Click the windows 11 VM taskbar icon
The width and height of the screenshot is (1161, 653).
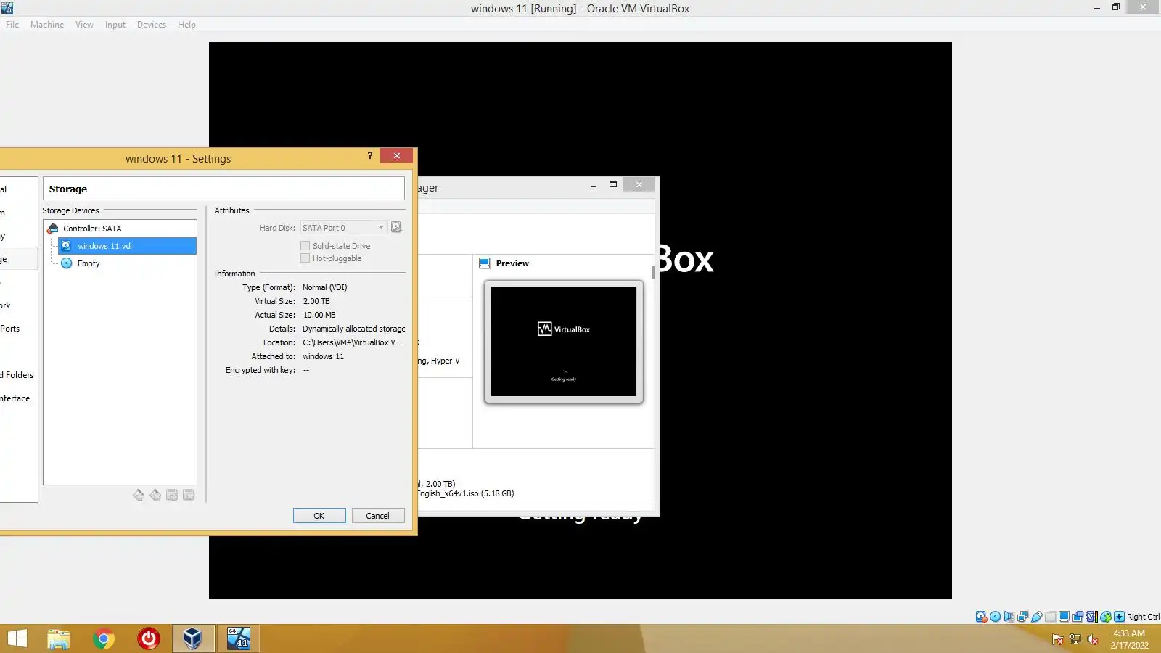[x=238, y=638]
